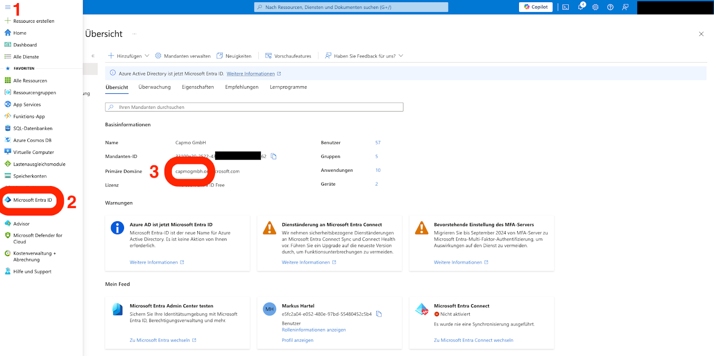Open Weitere Informationen under Dienständerung card

[x=309, y=262]
